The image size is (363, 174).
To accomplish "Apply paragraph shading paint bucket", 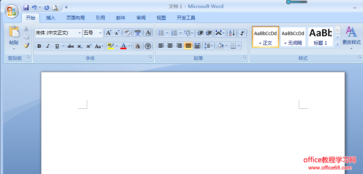I will (220, 46).
